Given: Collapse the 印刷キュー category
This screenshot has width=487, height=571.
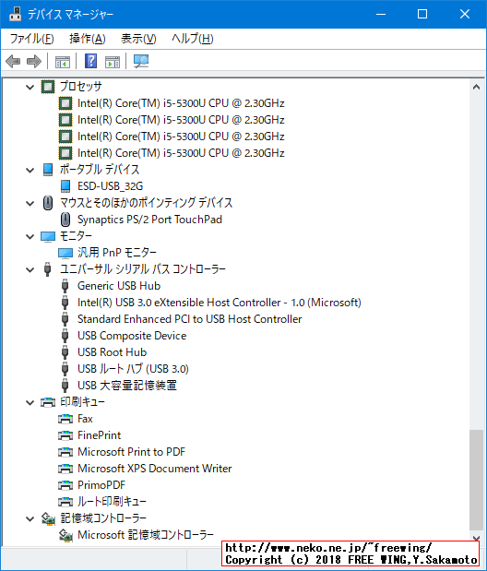Looking at the screenshot, I should [30, 403].
